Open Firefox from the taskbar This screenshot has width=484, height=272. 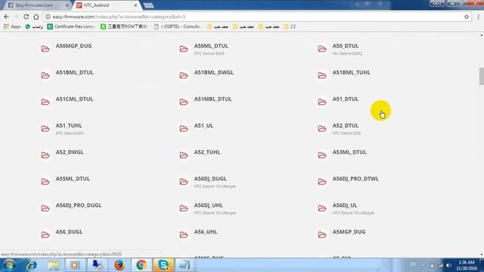pos(119,265)
